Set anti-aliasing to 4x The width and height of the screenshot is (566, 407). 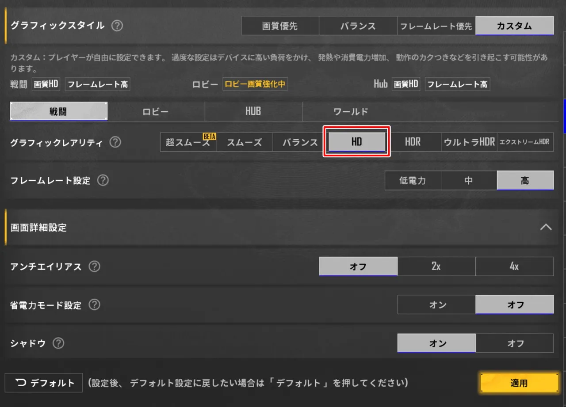tap(515, 266)
